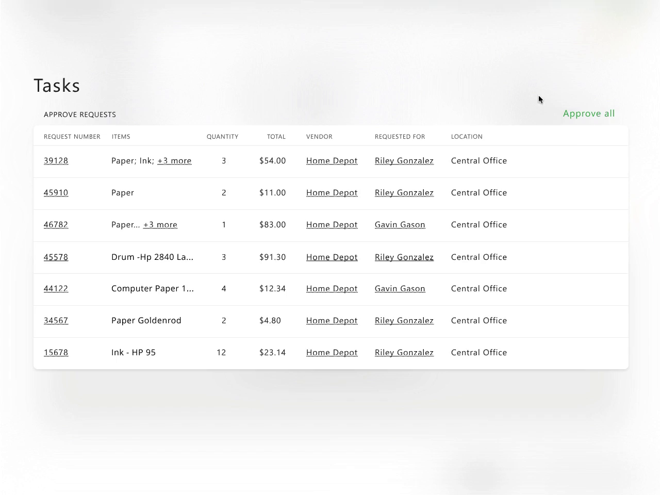Open request number 45578
Image resolution: width=660 pixels, height=495 pixels.
(56, 257)
